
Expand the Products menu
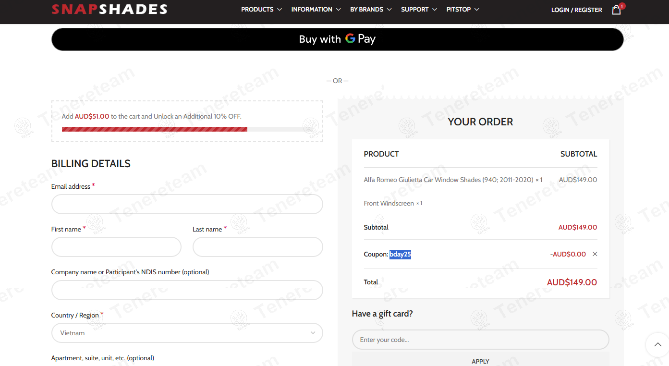(x=261, y=10)
